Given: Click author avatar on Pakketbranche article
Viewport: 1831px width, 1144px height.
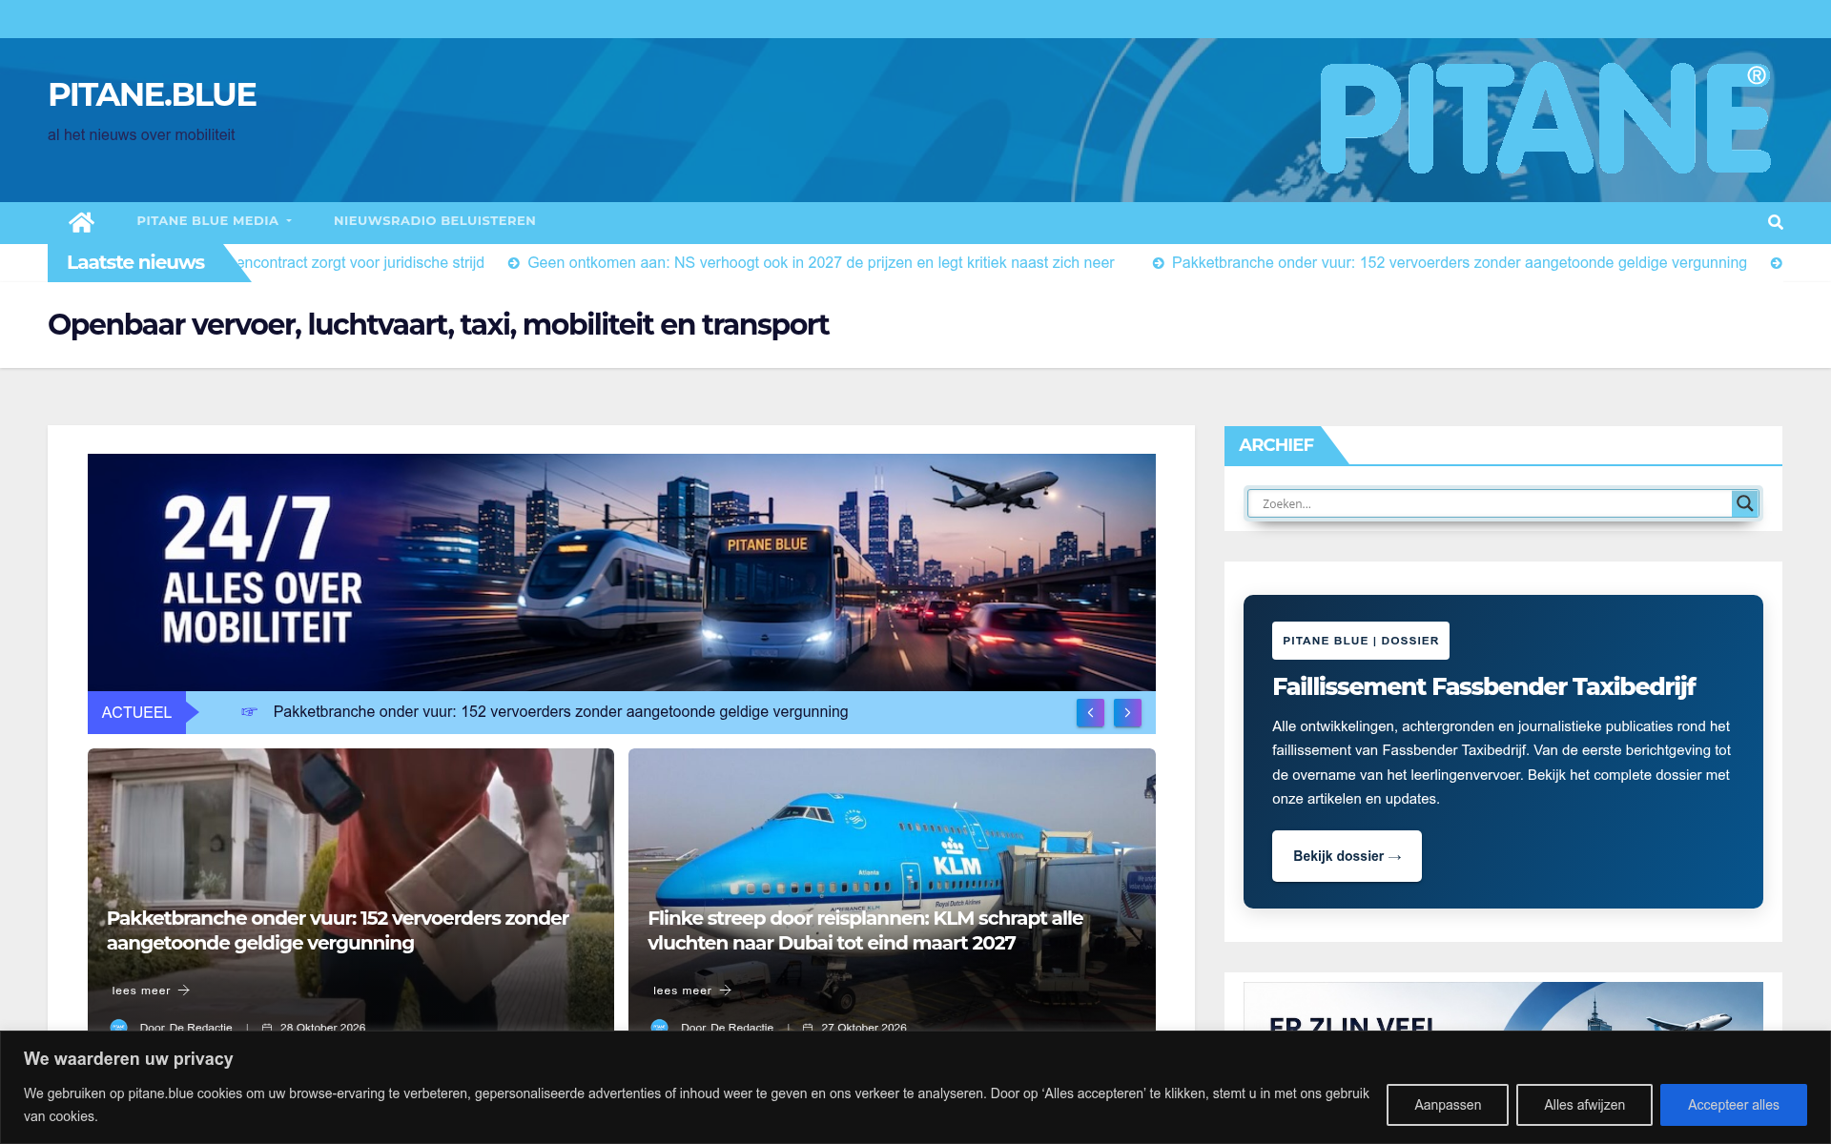Looking at the screenshot, I should tap(118, 1027).
